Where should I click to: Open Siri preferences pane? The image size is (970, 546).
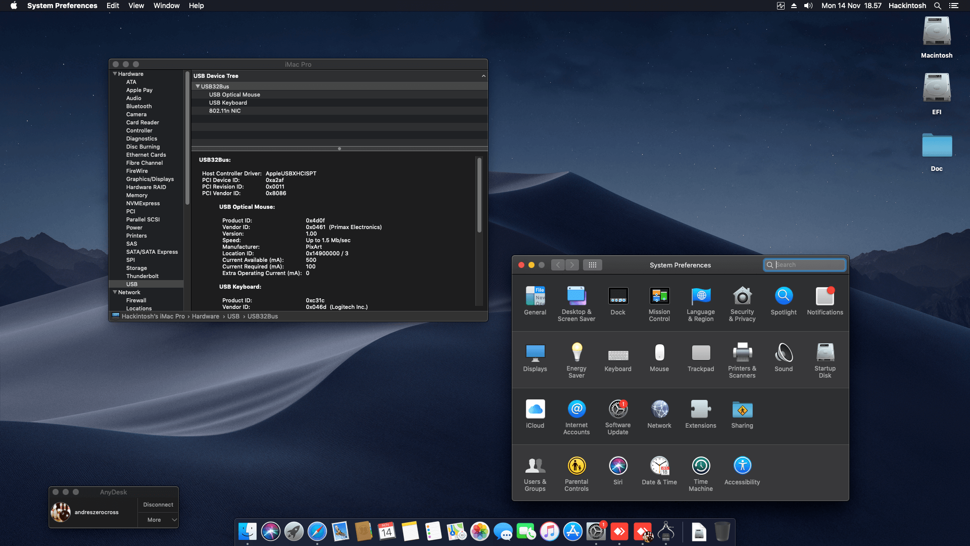tap(618, 471)
